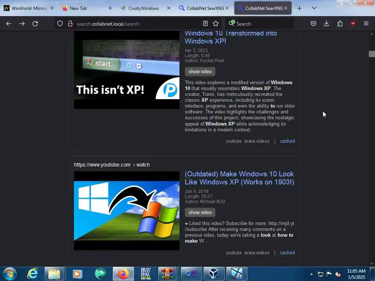This screenshot has height=281, width=375.
Task: Open the Firefox application menu
Action: (x=366, y=23)
